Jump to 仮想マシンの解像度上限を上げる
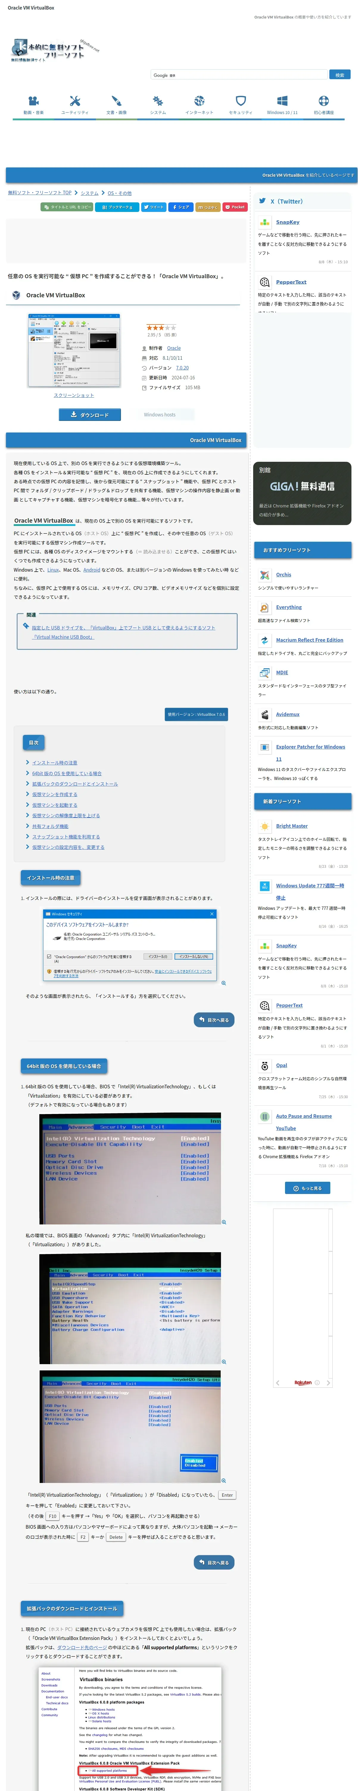Screen dimensions: 358x1791 (66, 816)
